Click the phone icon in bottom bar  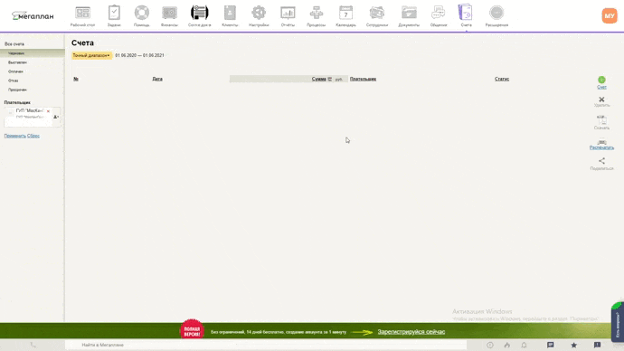[x=33, y=345]
